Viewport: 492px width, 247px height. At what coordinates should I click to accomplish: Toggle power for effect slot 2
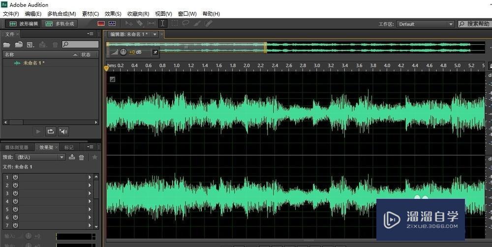(15, 185)
